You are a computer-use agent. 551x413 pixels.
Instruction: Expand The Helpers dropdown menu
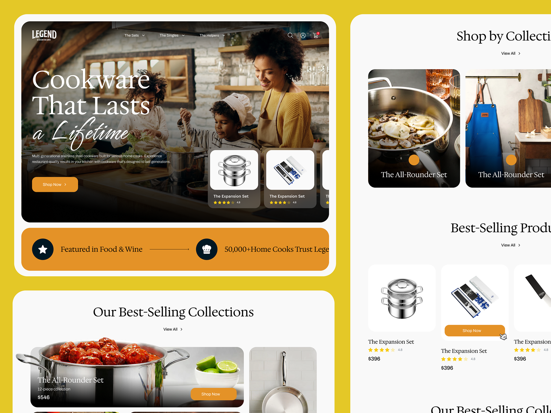point(212,35)
